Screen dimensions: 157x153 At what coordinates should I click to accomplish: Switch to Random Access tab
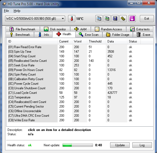click(x=109, y=29)
